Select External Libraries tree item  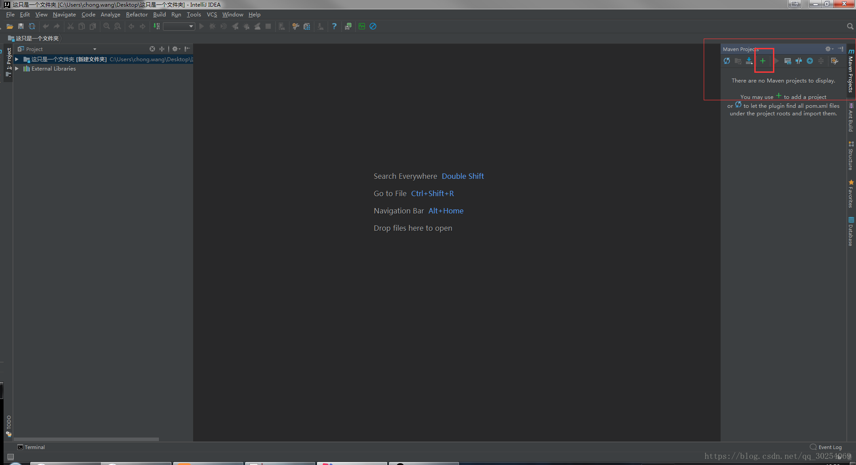pyautogui.click(x=50, y=69)
